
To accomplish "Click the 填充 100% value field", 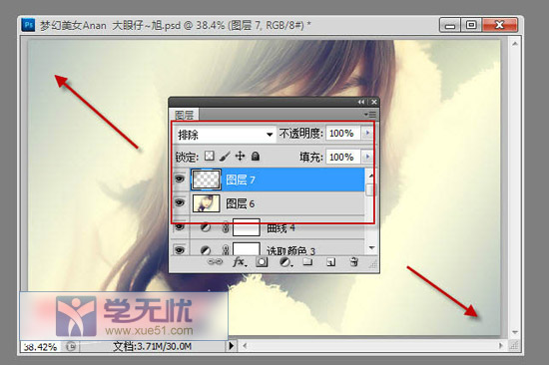I will coord(342,158).
